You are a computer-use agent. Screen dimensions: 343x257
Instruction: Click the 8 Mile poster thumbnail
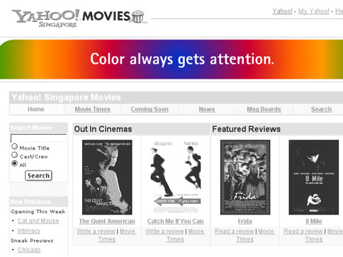click(x=314, y=177)
